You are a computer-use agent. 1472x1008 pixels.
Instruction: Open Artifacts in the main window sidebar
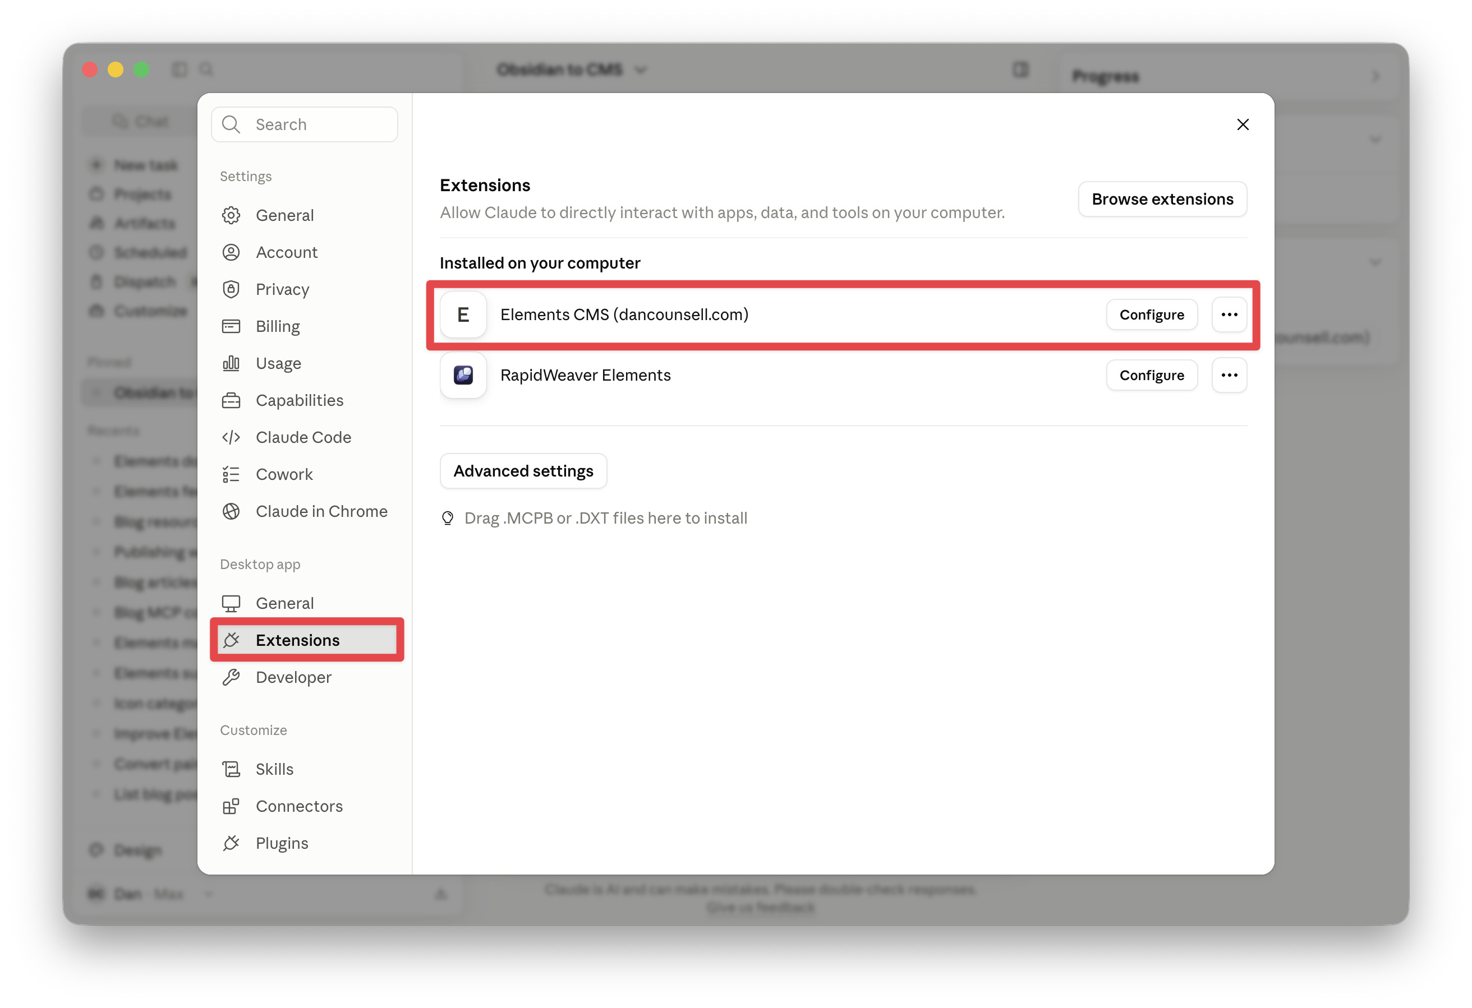133,224
